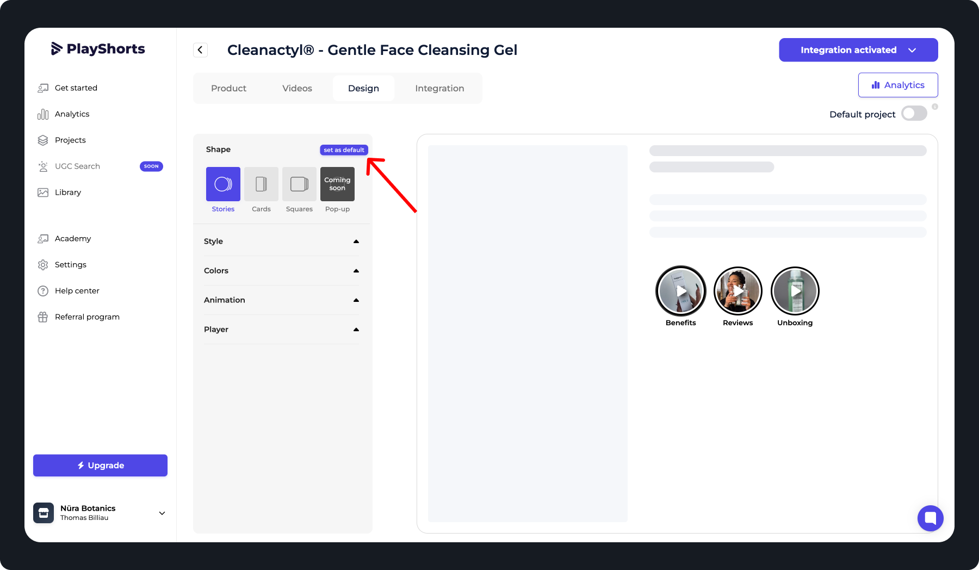This screenshot has height=570, width=979.
Task: Click the Get started sidebar icon
Action: pyautogui.click(x=43, y=88)
